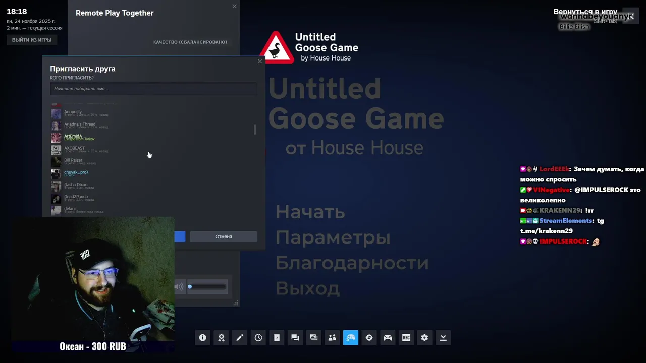Click LordEEEk's name in chat
This screenshot has width=646, height=363.
554,169
